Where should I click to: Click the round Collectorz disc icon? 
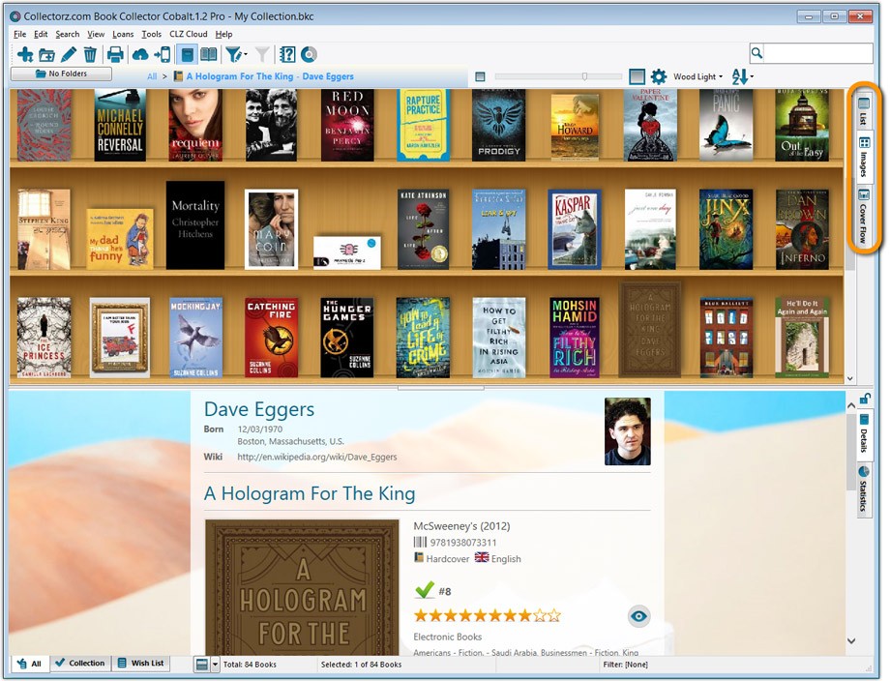click(x=309, y=54)
